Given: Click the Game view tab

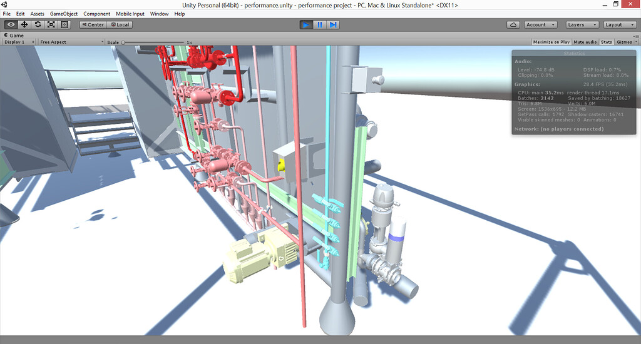Looking at the screenshot, I should pyautogui.click(x=15, y=36).
